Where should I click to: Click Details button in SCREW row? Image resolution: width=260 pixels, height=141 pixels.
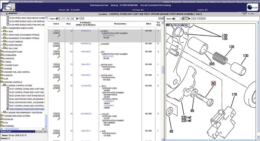tap(56, 31)
